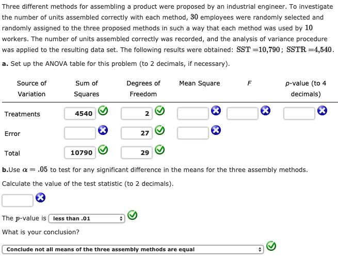Open the p-value 'less than .01' dropdown
Image resolution: width=338 pixels, height=259 pixels.
(x=87, y=218)
